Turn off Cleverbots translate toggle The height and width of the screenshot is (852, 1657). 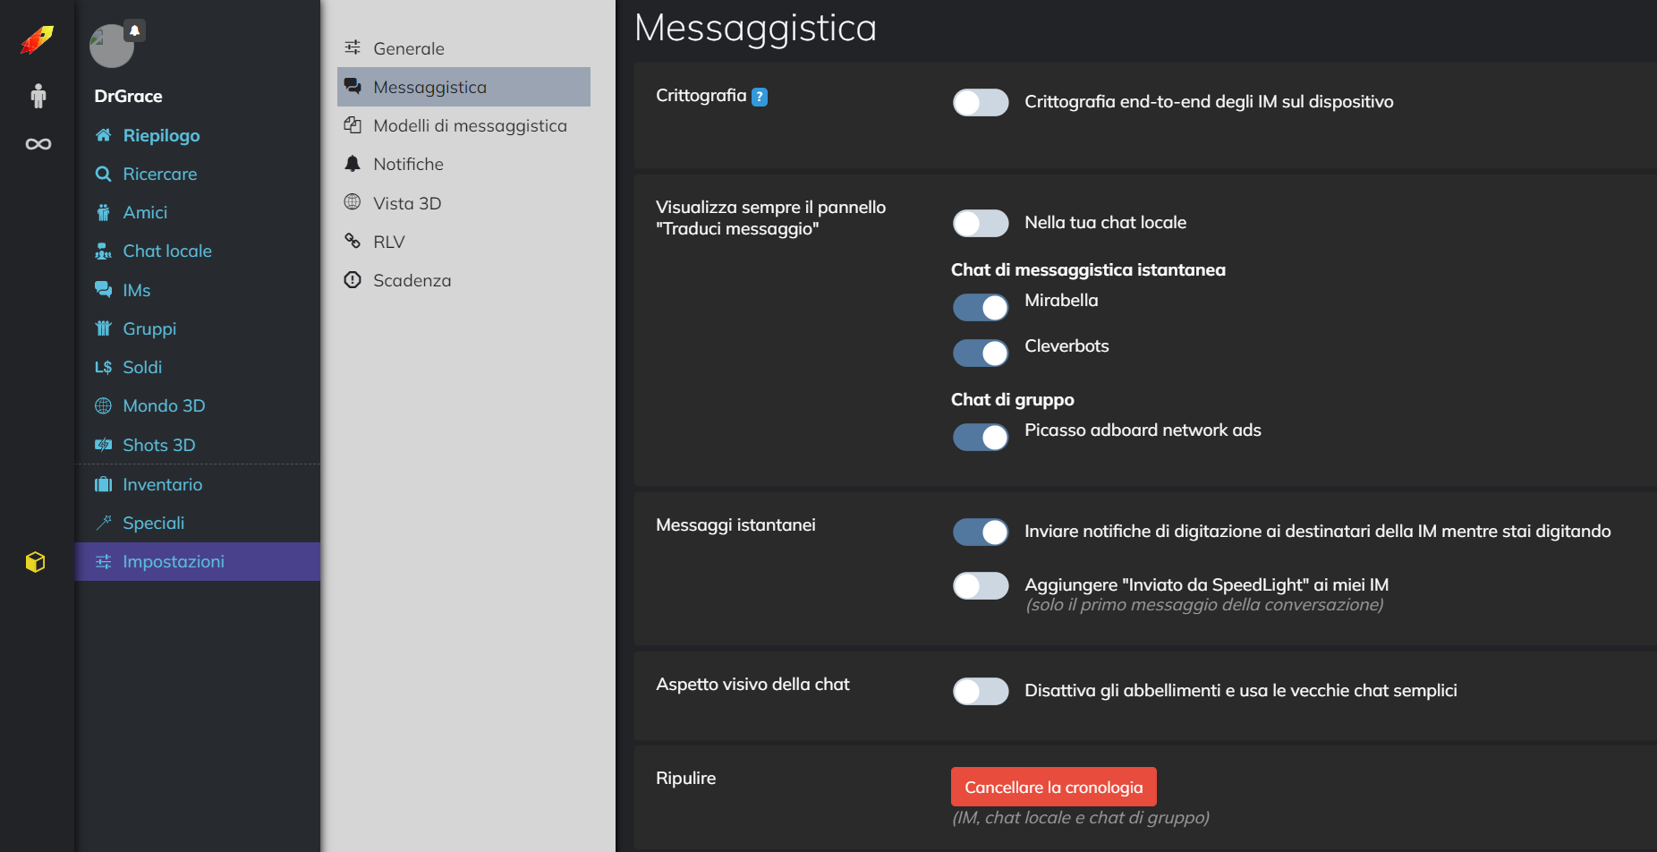[981, 354]
